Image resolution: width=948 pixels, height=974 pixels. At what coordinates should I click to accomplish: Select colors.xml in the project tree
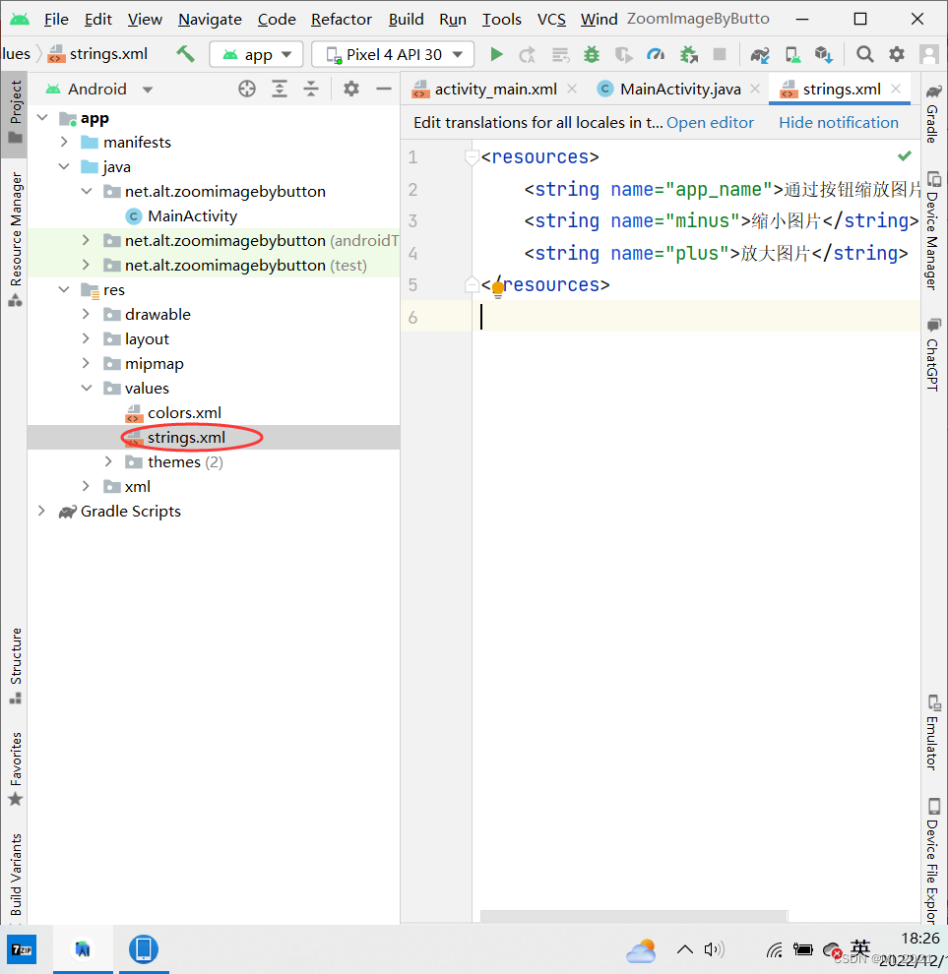click(184, 413)
